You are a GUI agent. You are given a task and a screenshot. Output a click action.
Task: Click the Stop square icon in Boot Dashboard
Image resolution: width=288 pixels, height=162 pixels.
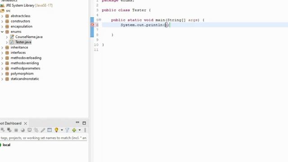16,130
